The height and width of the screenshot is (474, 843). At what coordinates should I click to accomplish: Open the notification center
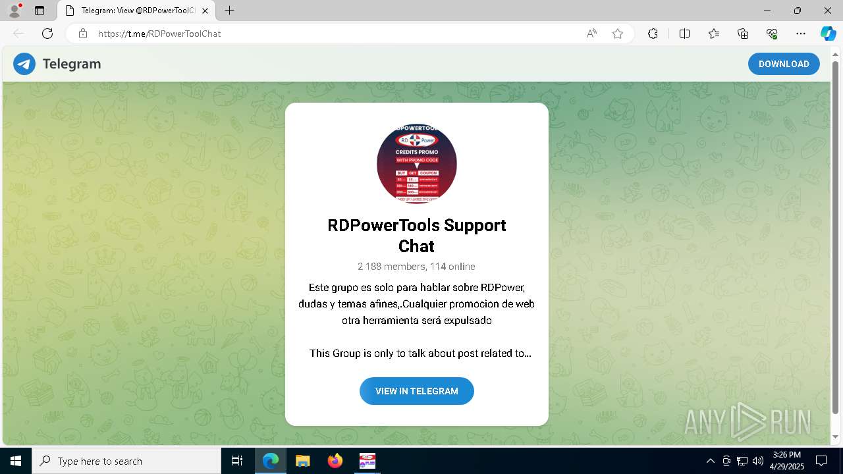pyautogui.click(x=821, y=461)
